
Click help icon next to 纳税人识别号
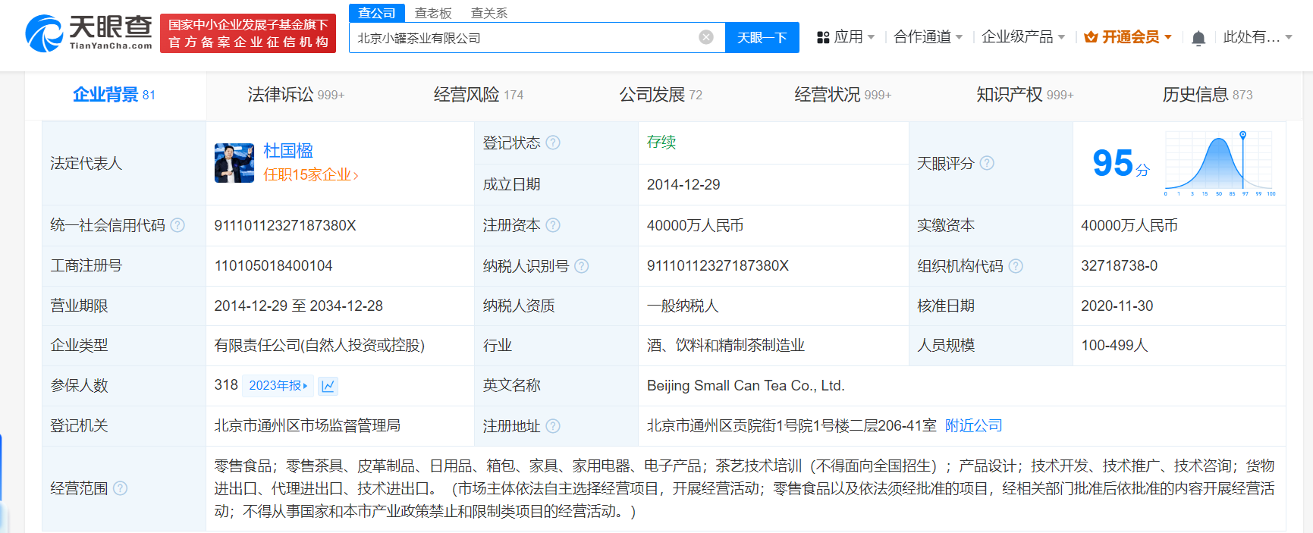tap(582, 266)
